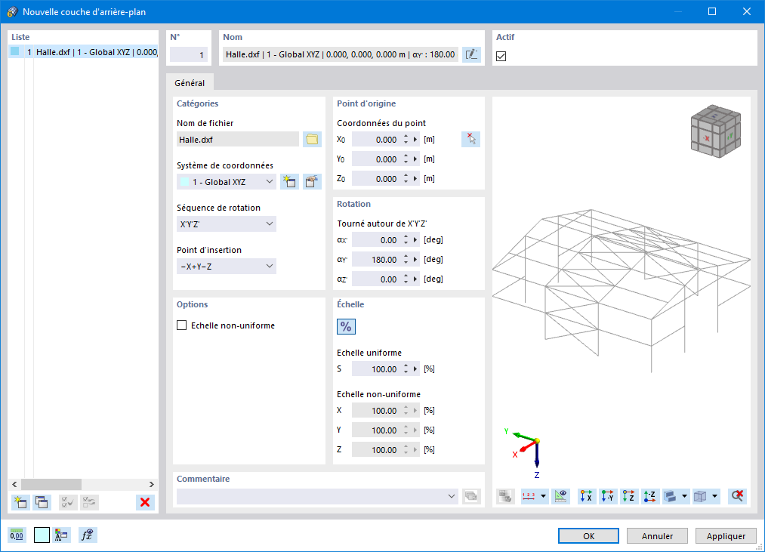Select the Général tab

tap(190, 83)
